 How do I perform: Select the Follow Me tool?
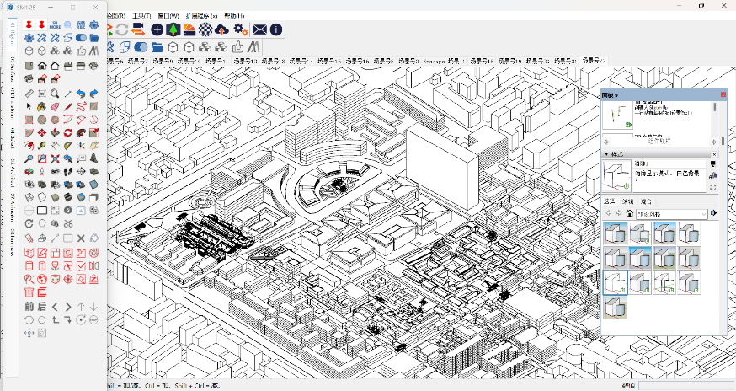[x=81, y=133]
